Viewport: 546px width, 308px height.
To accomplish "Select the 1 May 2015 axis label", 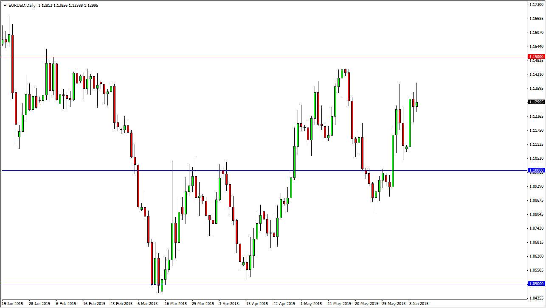I will pyautogui.click(x=312, y=303).
